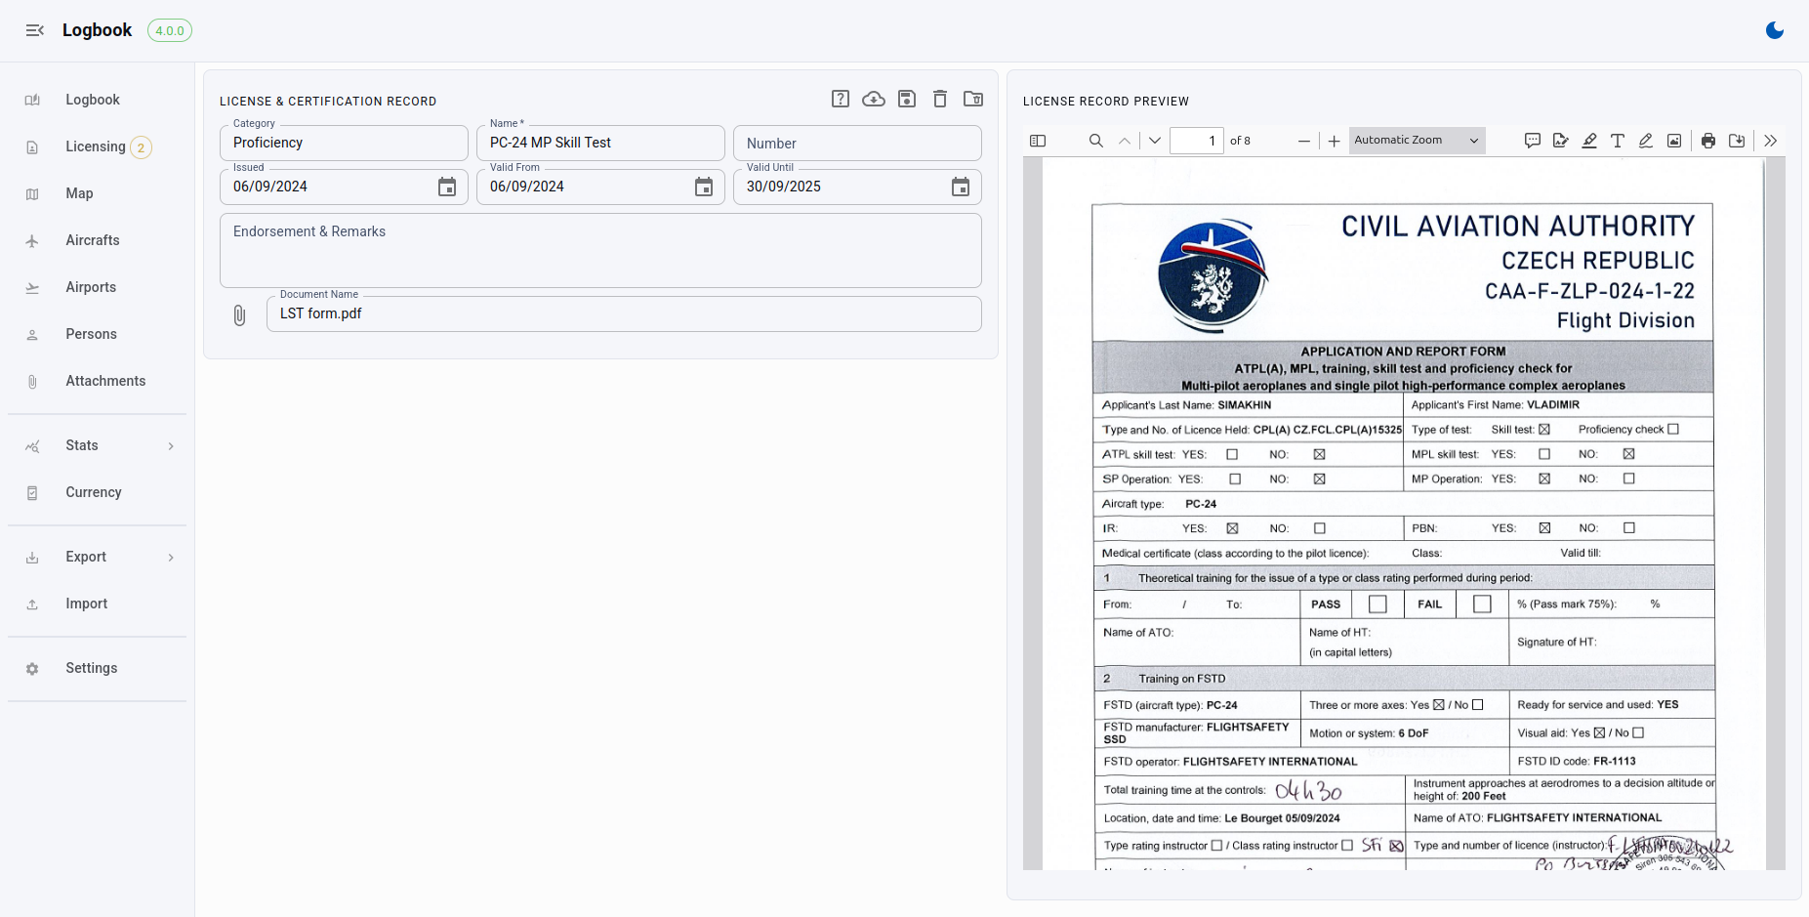Viewport: 1809px width, 917px height.
Task: Delete the license record via the trash icon
Action: pyautogui.click(x=940, y=99)
